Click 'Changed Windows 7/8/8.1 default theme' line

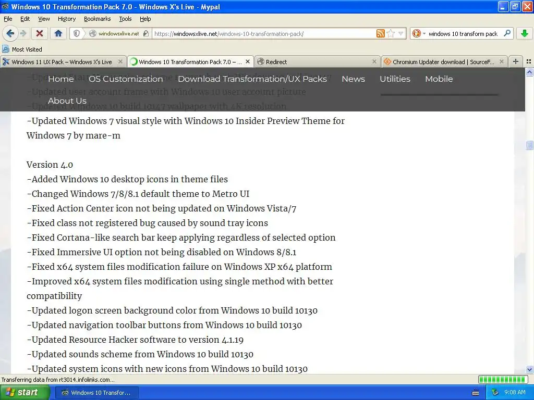pos(138,194)
